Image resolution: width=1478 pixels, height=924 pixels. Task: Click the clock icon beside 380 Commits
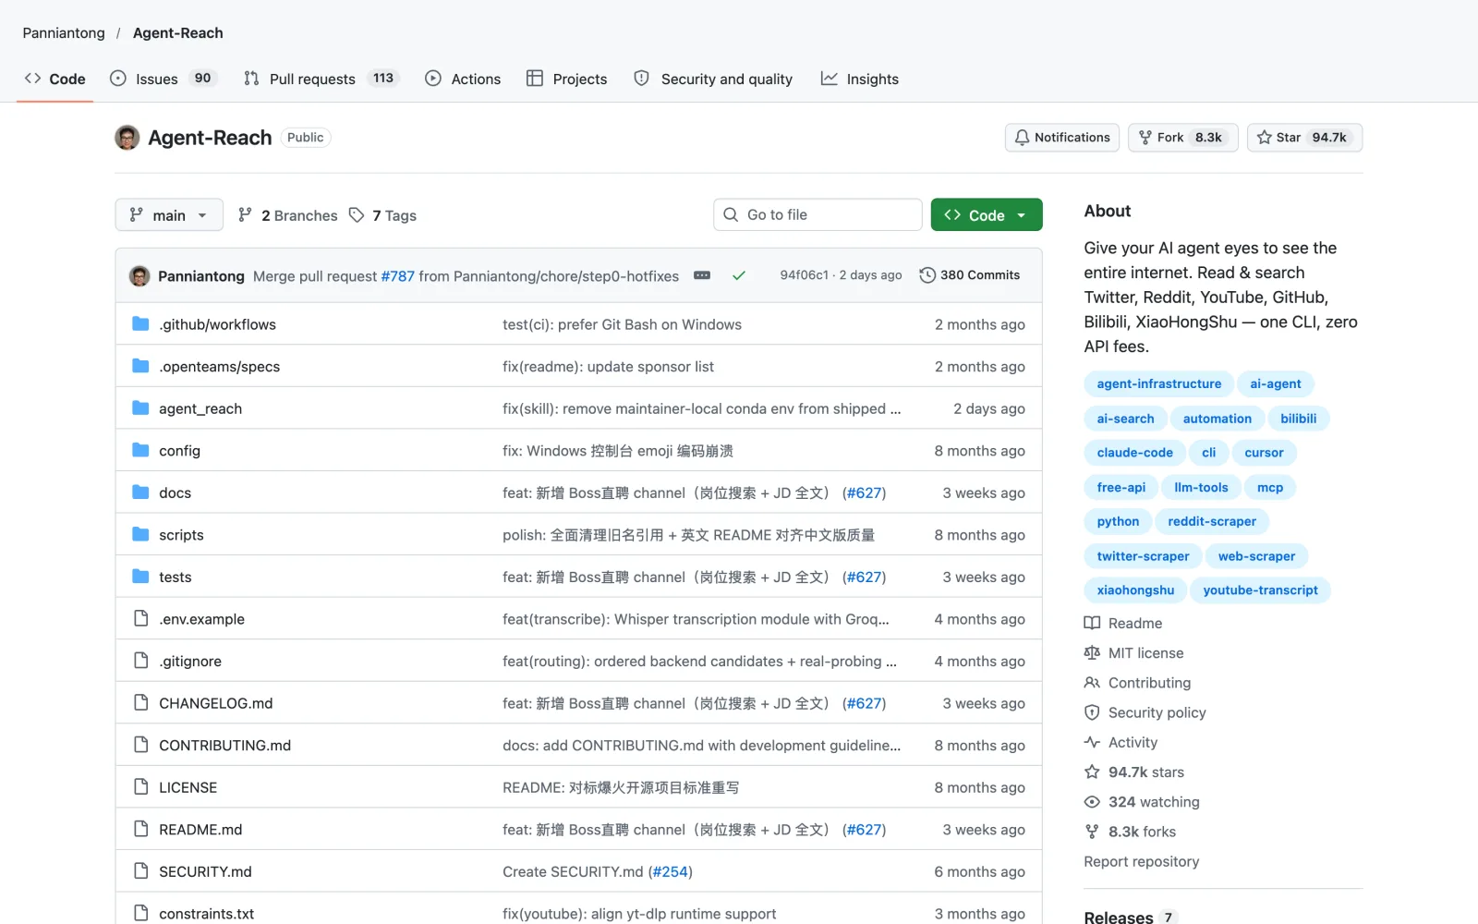[927, 275]
